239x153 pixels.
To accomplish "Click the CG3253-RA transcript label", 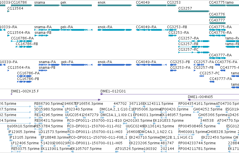I will click(179, 33).
